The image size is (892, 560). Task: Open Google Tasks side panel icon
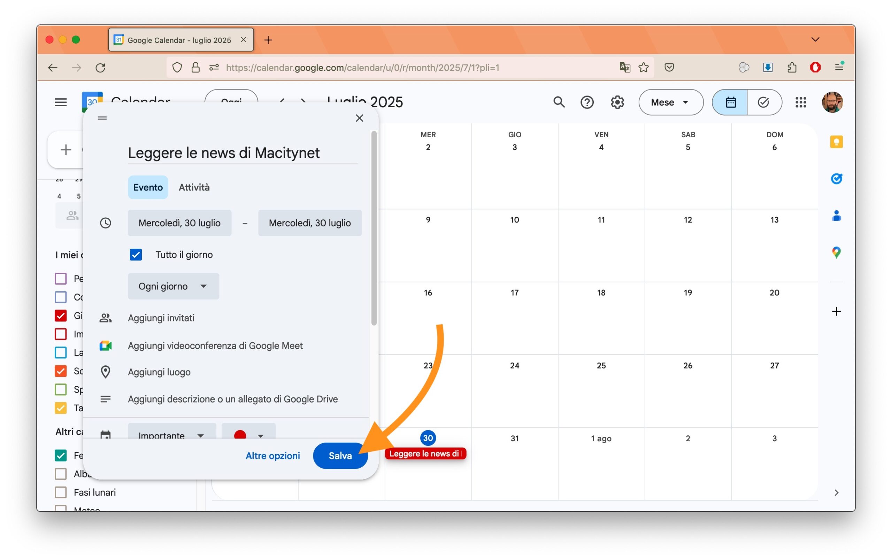tap(836, 179)
